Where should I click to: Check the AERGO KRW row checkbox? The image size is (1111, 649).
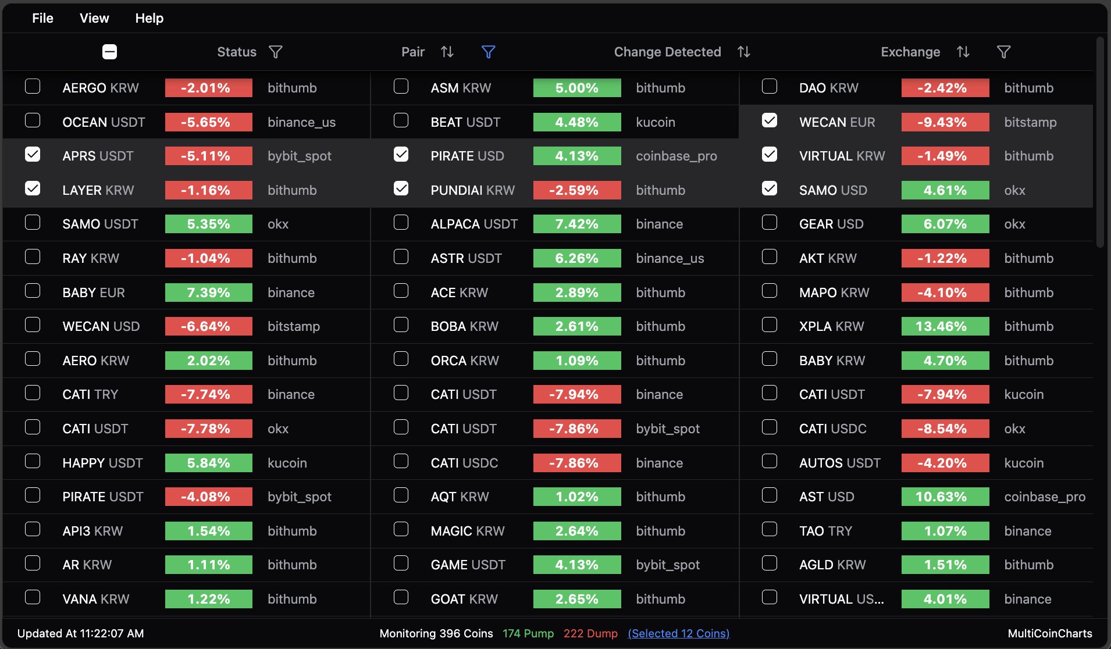(x=33, y=87)
